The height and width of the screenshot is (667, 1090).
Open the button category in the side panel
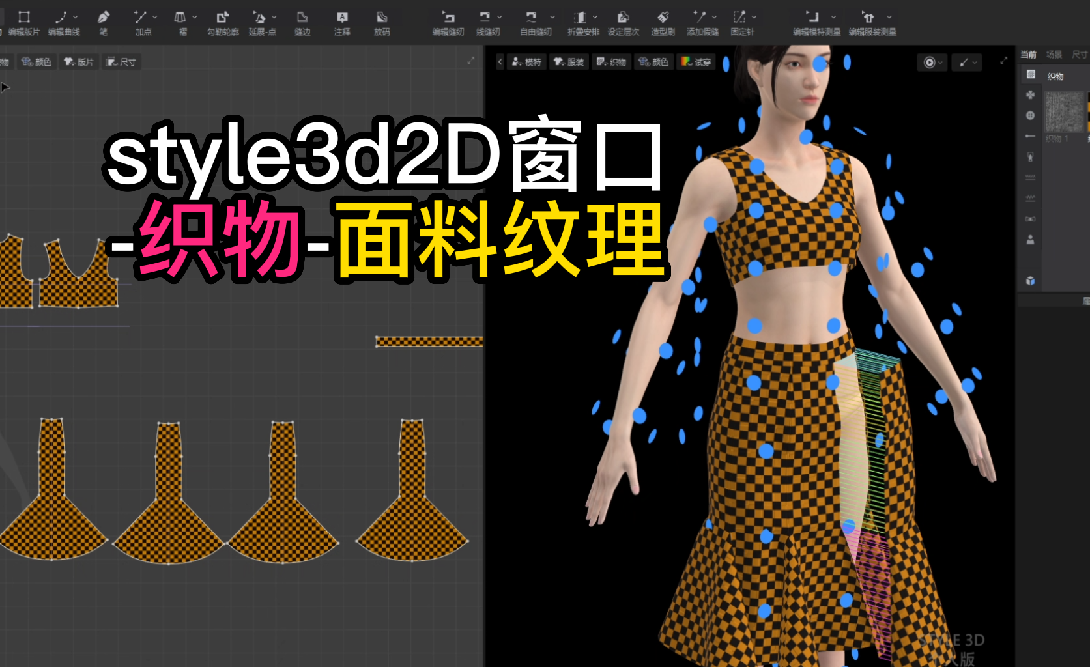tap(1030, 115)
